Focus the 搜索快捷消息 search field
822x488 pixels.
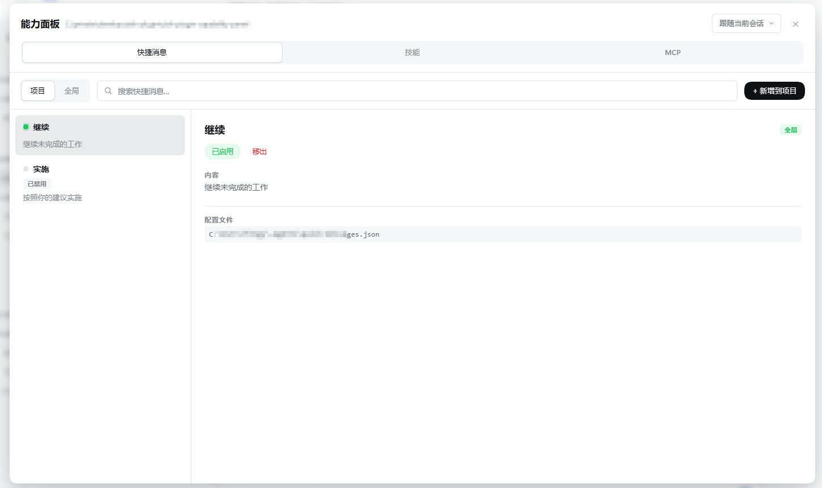(x=417, y=91)
